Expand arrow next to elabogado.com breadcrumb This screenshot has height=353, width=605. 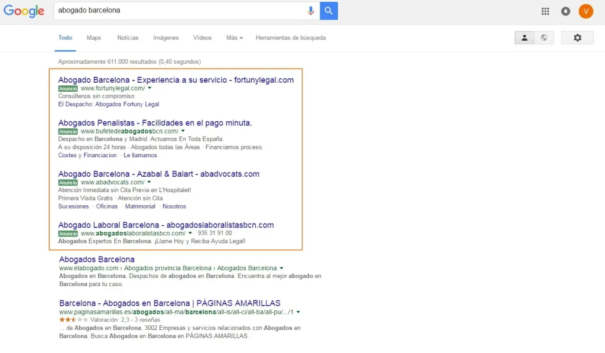[x=281, y=268]
